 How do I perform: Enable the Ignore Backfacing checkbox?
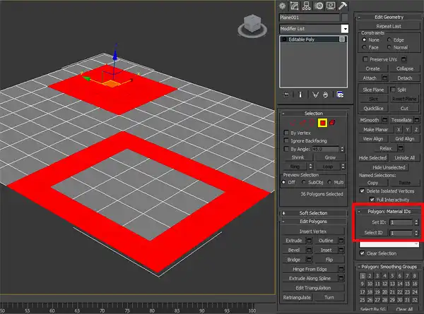point(287,140)
